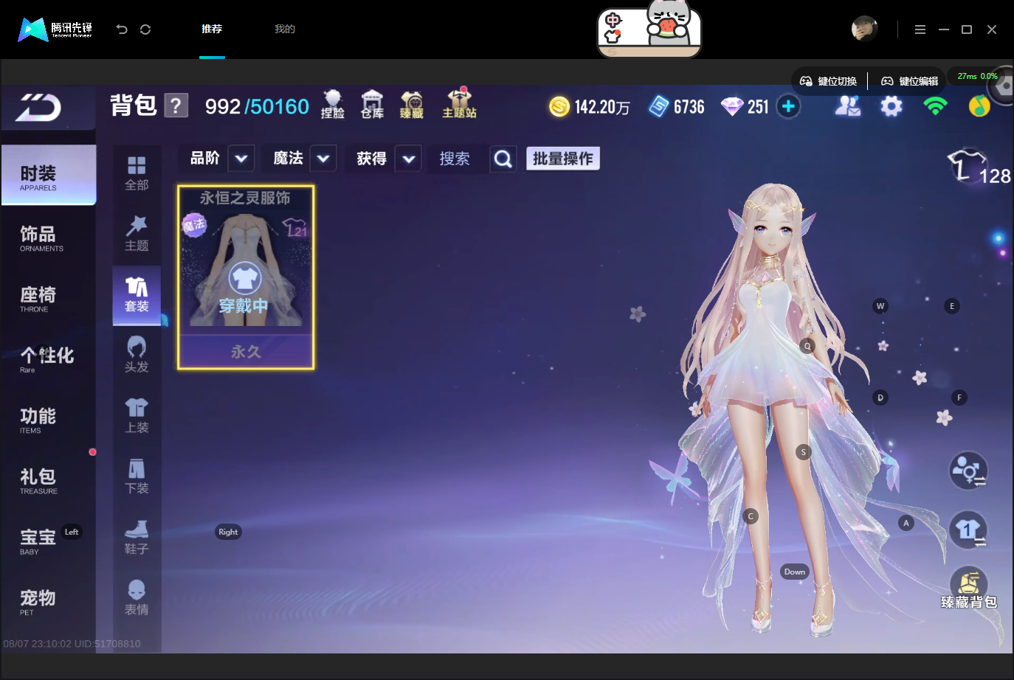Image resolution: width=1014 pixels, height=680 pixels.
Task: Open the friends icon in top bar
Action: tap(848, 106)
